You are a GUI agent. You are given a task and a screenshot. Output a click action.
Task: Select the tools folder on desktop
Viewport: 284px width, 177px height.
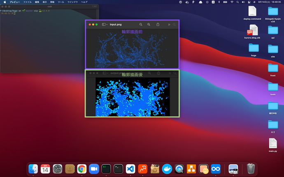273,89
